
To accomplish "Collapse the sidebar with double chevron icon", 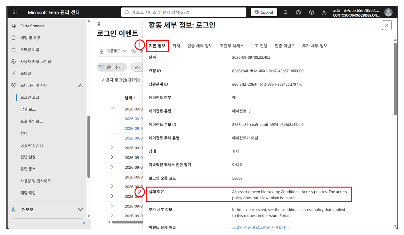I will (x=84, y=223).
